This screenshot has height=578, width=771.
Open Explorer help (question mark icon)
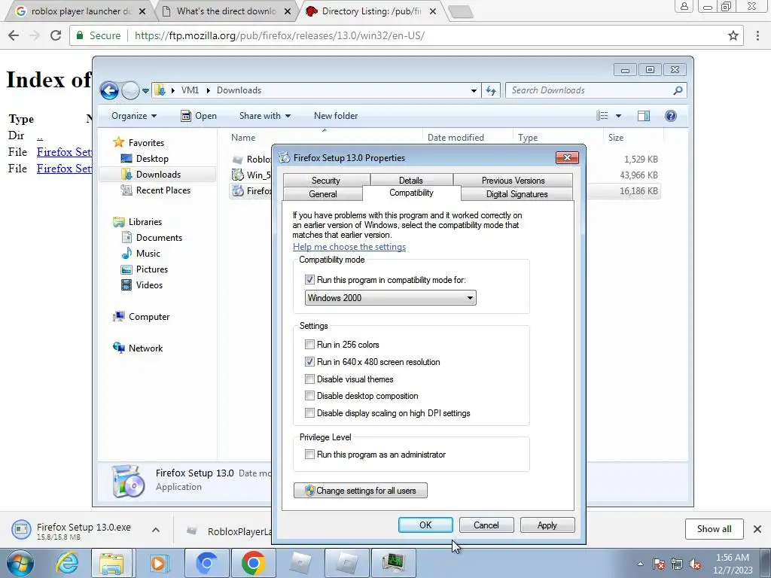(x=671, y=116)
